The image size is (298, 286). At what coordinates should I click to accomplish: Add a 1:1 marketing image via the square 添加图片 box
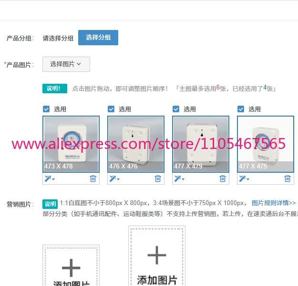point(71,266)
